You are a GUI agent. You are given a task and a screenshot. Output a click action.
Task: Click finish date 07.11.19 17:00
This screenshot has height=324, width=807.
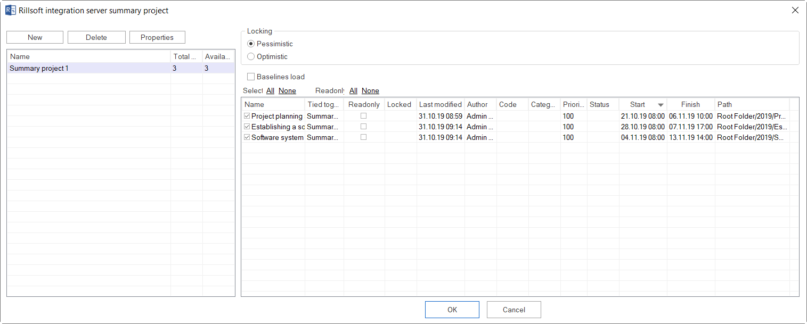pyautogui.click(x=691, y=127)
